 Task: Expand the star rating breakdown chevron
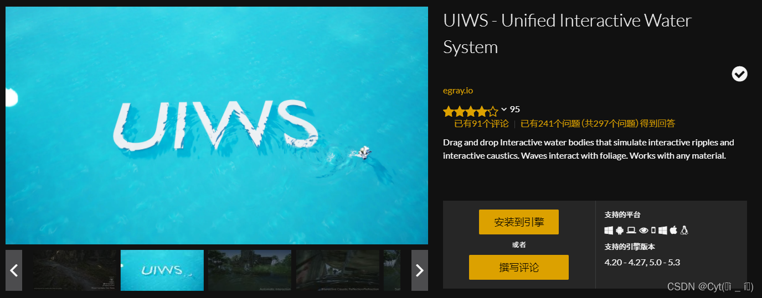pyautogui.click(x=504, y=109)
